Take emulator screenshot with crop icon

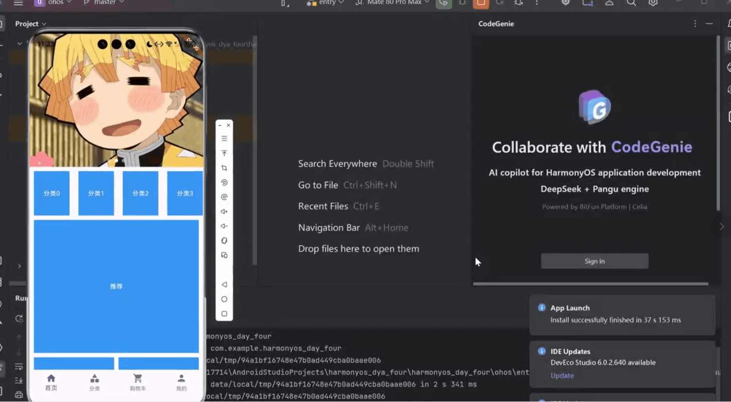pyautogui.click(x=224, y=168)
